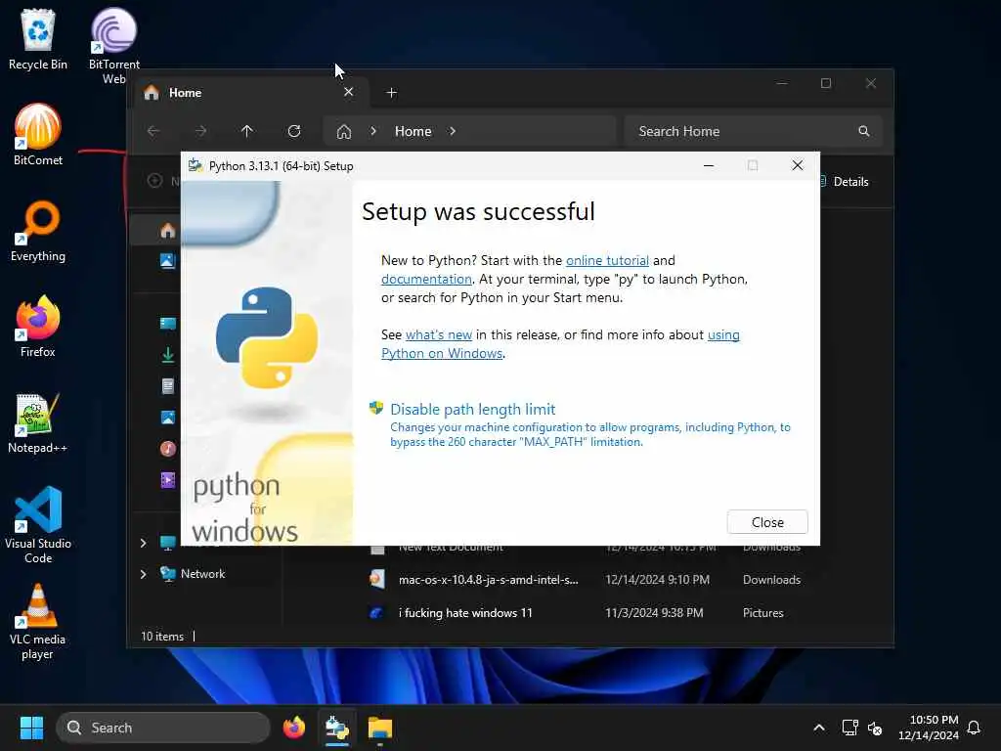Show hidden system tray icons
This screenshot has height=751, width=1001.
819,728
